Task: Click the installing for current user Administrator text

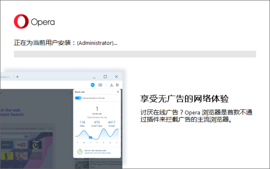Action: tap(66, 43)
